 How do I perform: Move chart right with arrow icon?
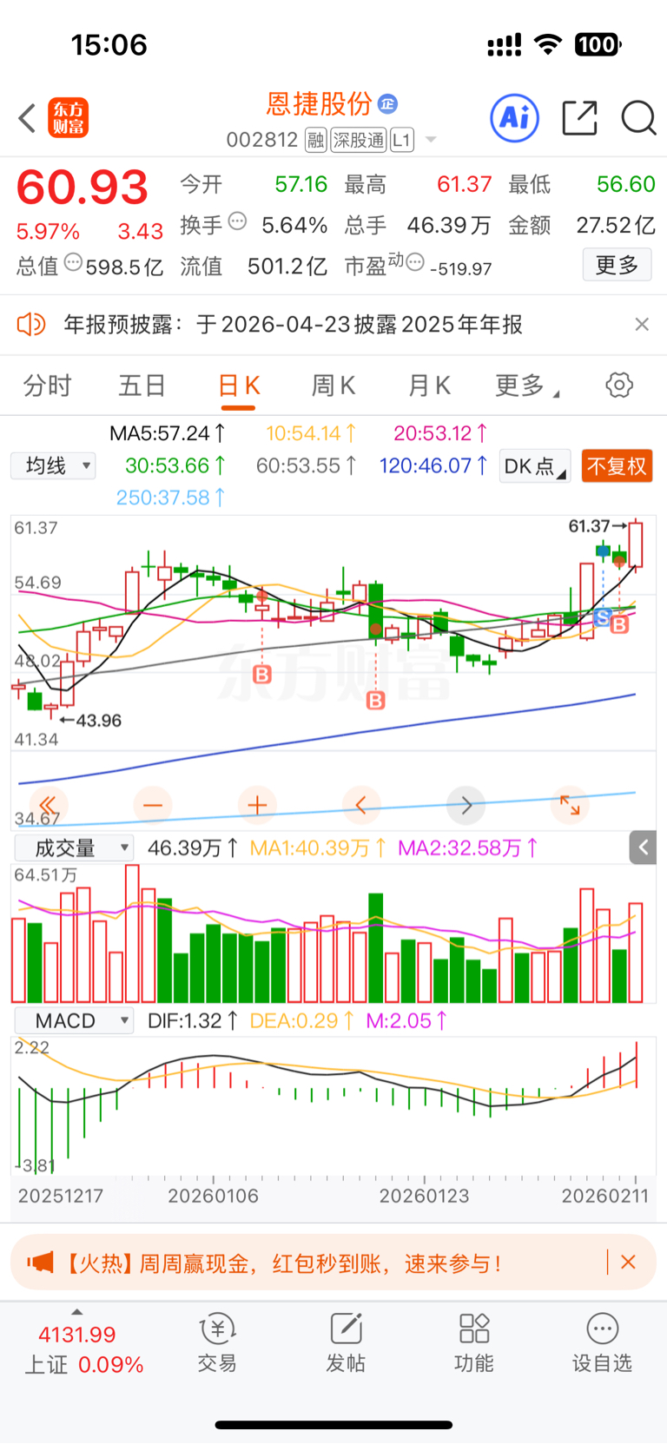pos(466,805)
